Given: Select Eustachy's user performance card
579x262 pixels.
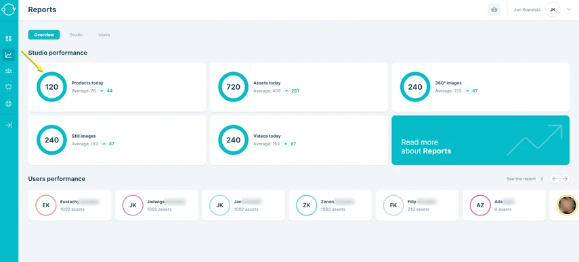Looking at the screenshot, I should click(x=70, y=205).
